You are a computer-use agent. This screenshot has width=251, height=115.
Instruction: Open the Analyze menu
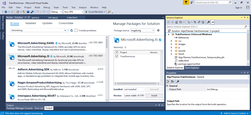point(83,7)
